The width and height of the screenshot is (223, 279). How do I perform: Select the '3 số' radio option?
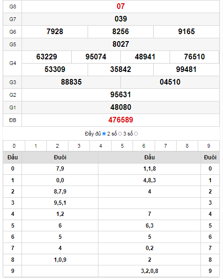(136, 134)
